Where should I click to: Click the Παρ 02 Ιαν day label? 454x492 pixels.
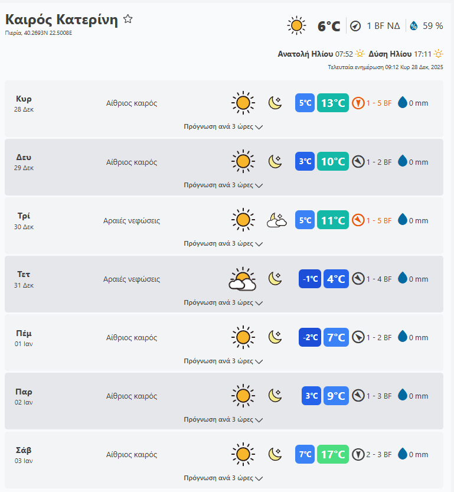point(24,396)
